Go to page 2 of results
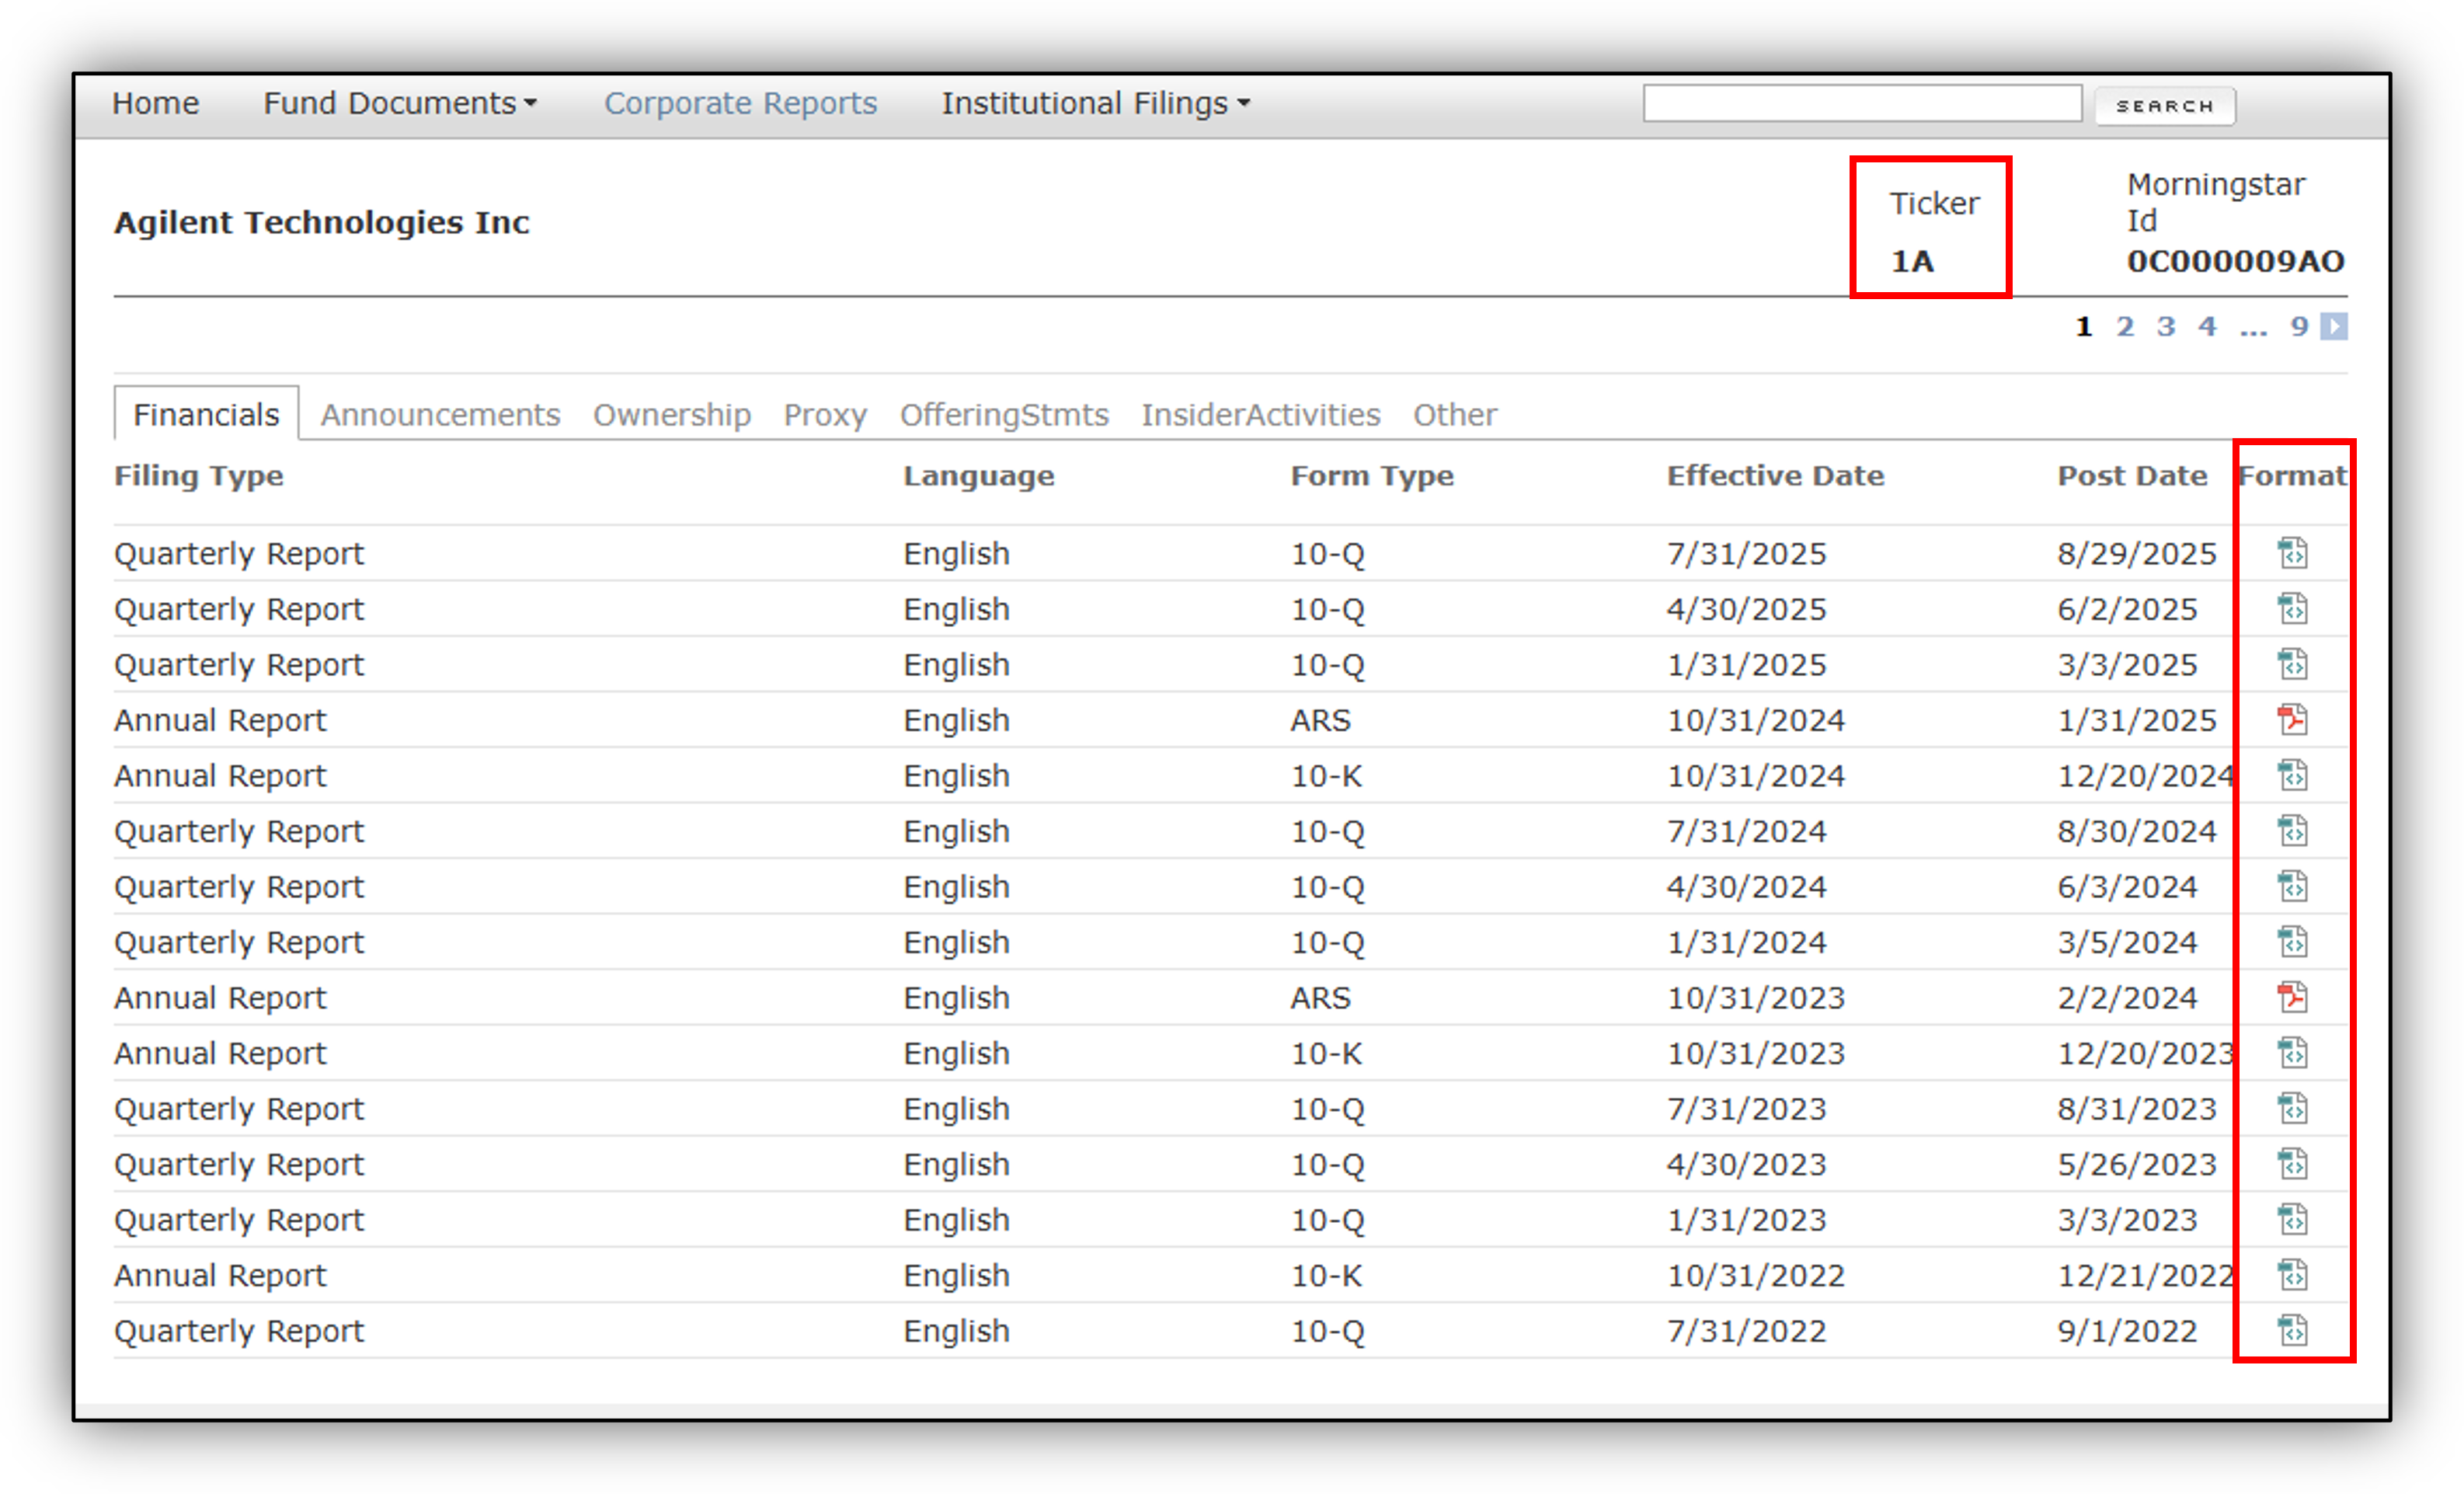 pos(2125,326)
